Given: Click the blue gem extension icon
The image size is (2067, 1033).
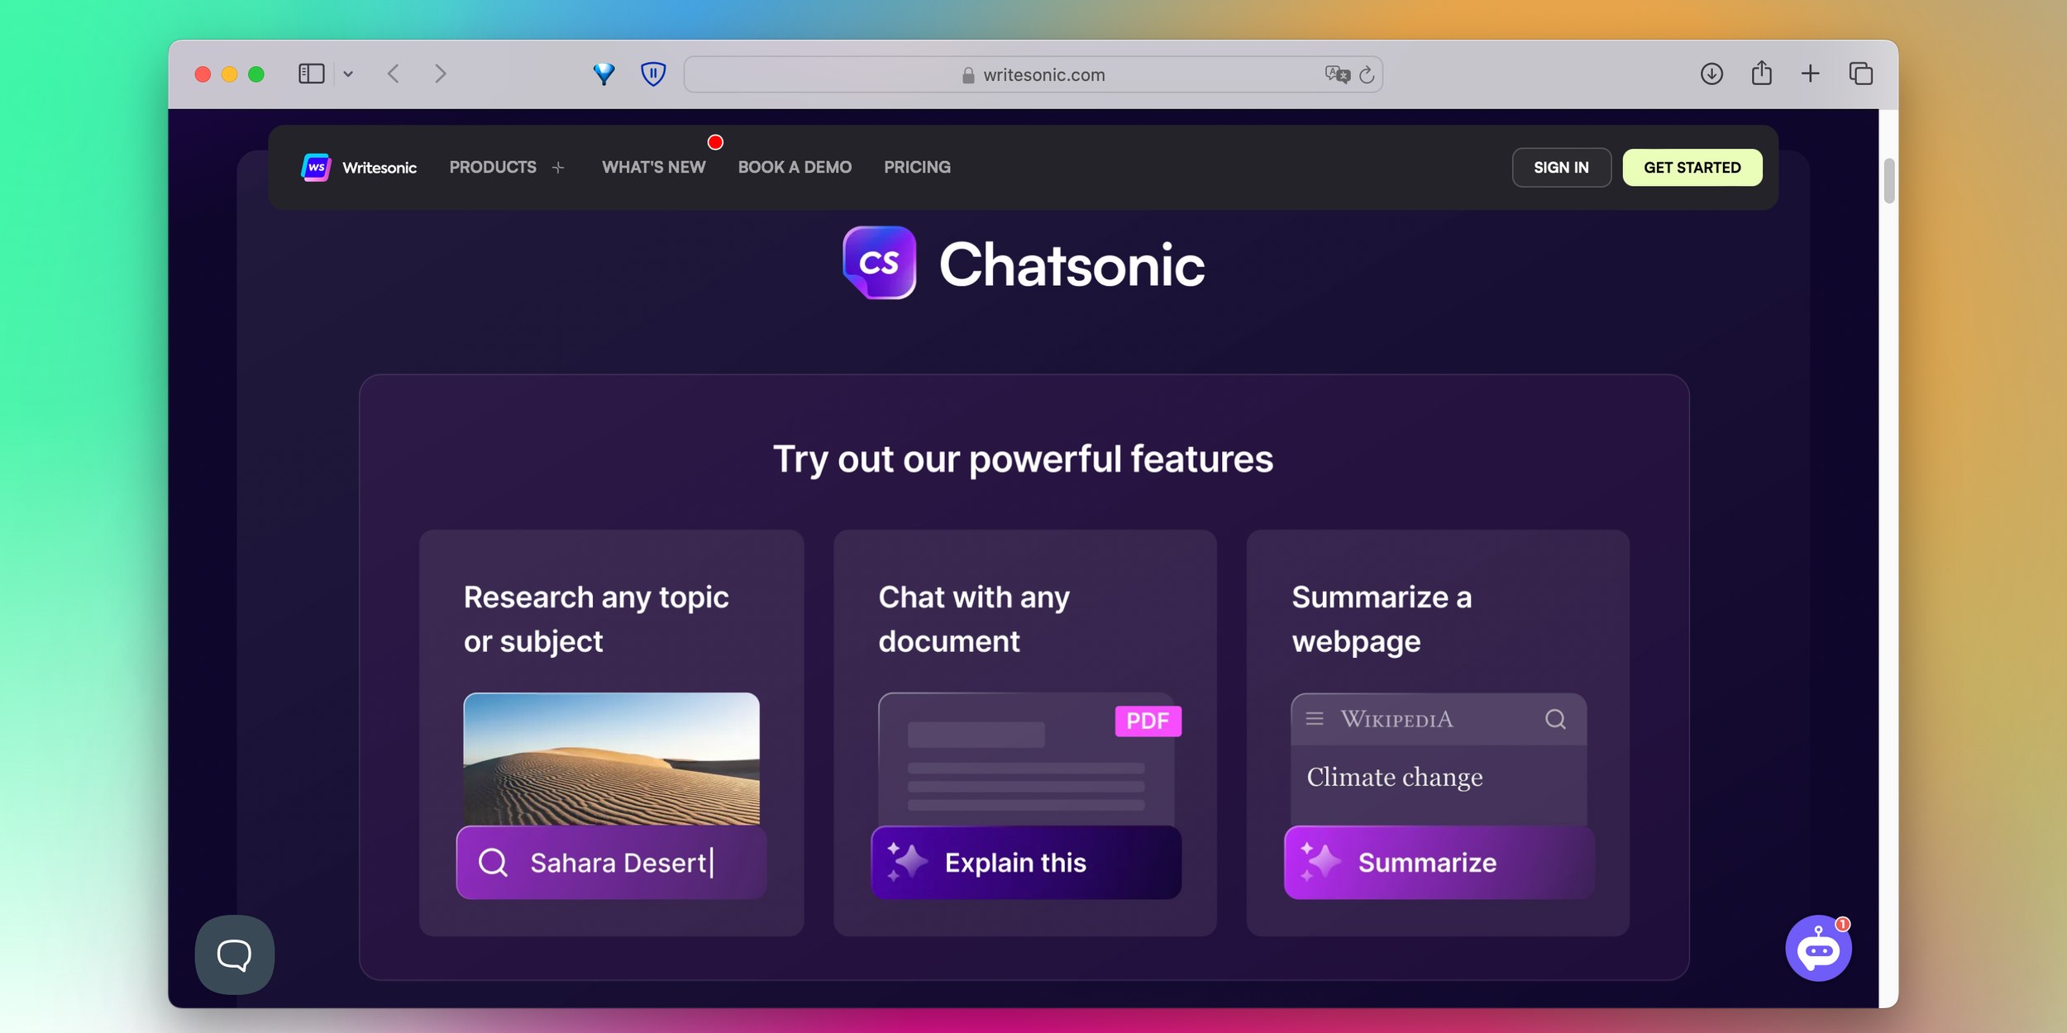Looking at the screenshot, I should (x=604, y=74).
